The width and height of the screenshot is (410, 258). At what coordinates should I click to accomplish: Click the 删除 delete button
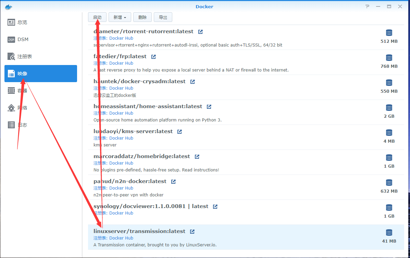(x=142, y=17)
